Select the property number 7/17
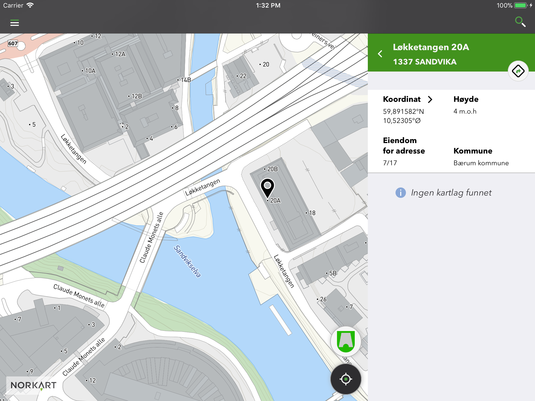The width and height of the screenshot is (535, 401). 390,163
